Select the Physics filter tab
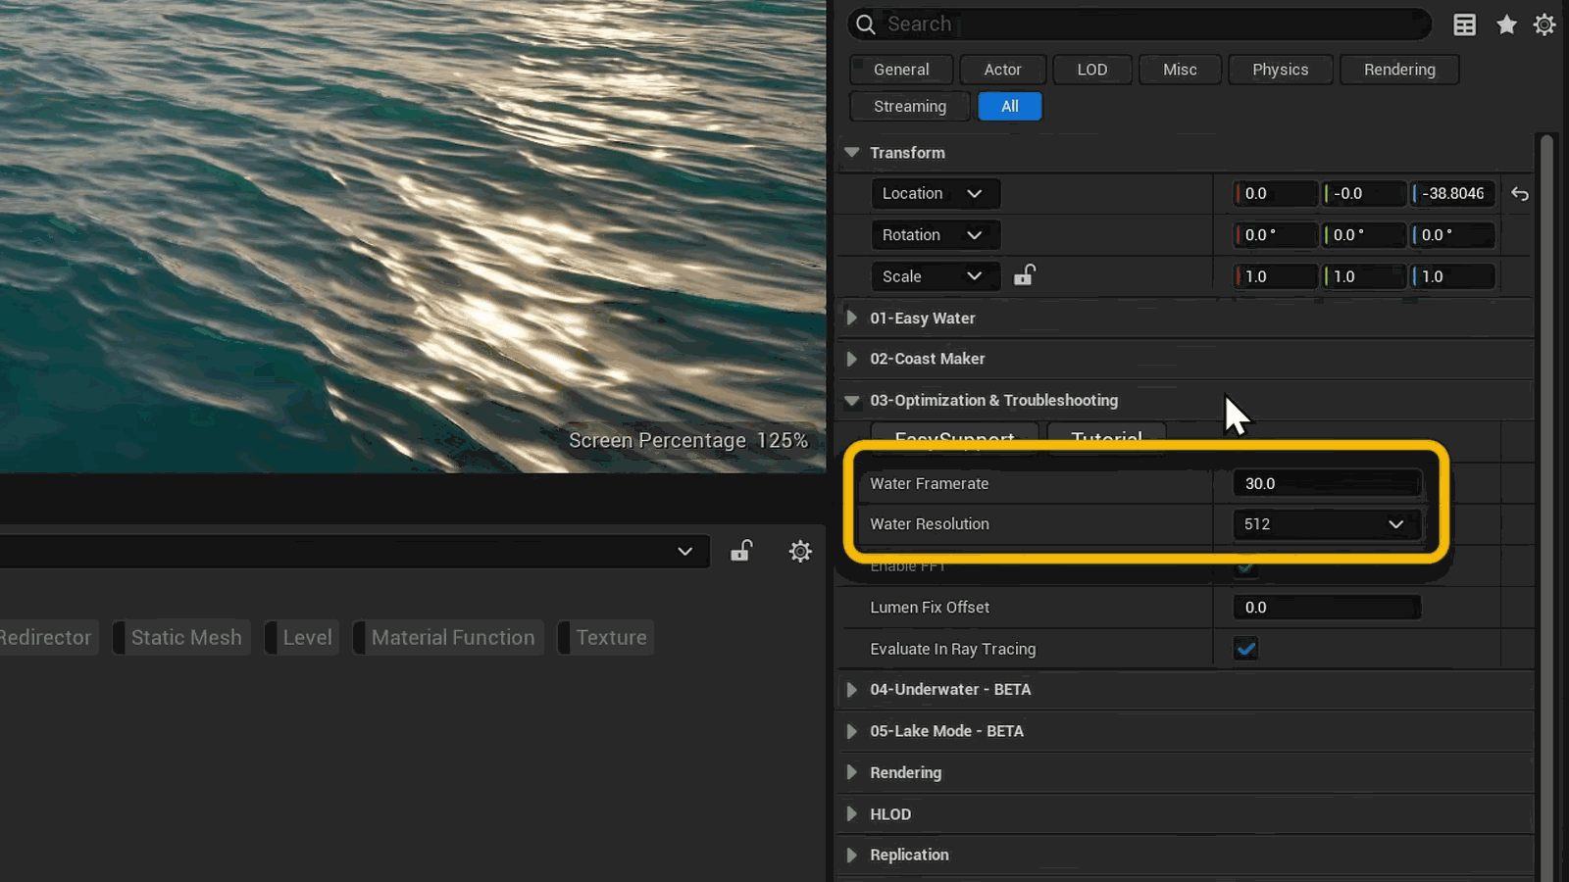Screen dimensions: 1569x882 point(1280,70)
